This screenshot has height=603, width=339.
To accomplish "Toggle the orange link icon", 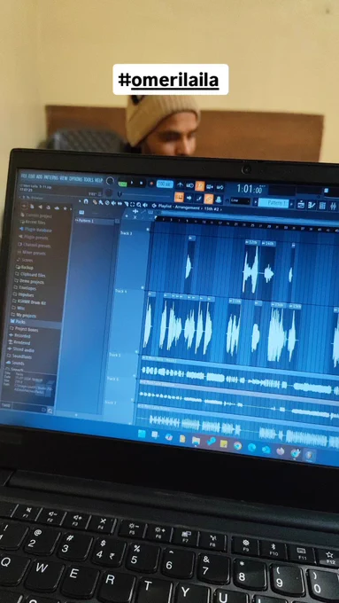I will tap(209, 199).
